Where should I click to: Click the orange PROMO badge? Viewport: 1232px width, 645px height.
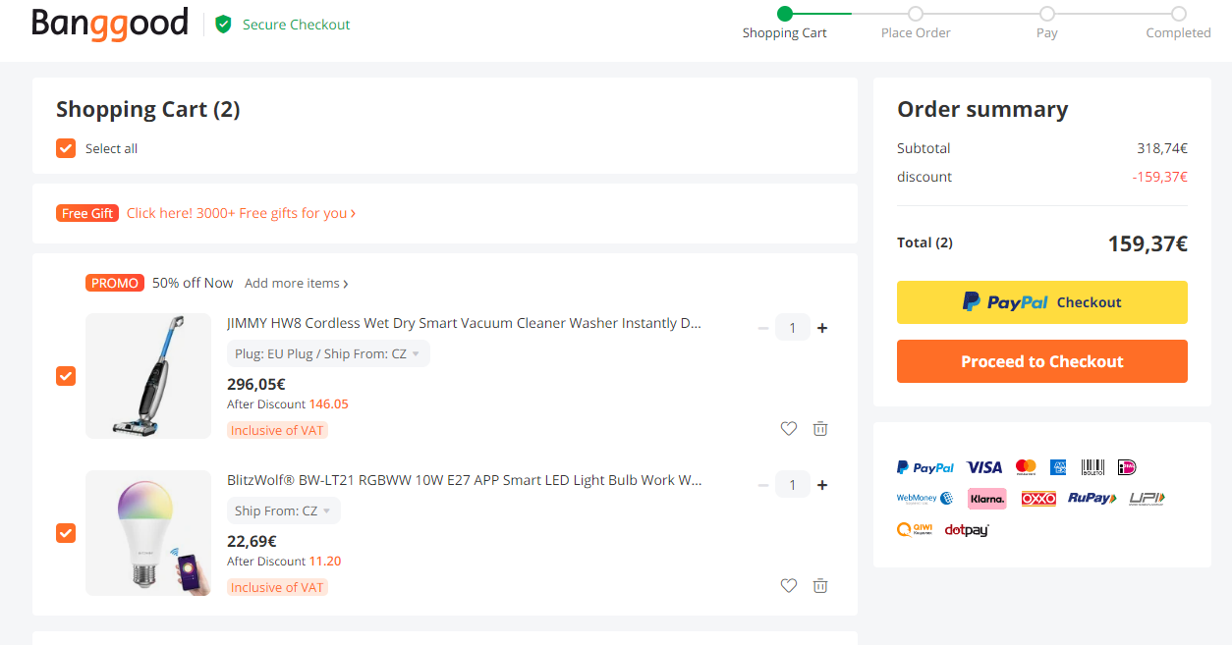pos(115,283)
